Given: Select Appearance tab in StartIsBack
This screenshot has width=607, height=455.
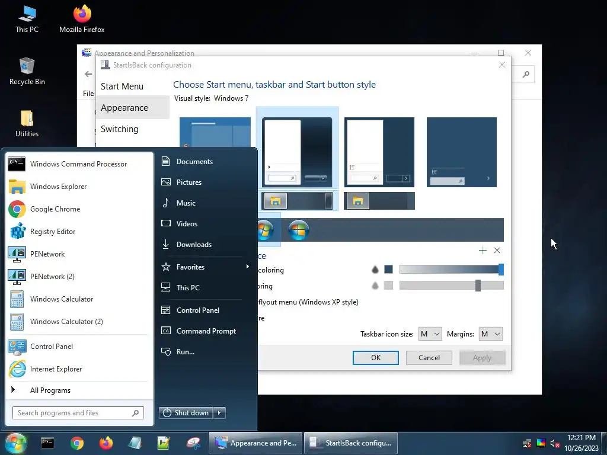Looking at the screenshot, I should coord(133,108).
